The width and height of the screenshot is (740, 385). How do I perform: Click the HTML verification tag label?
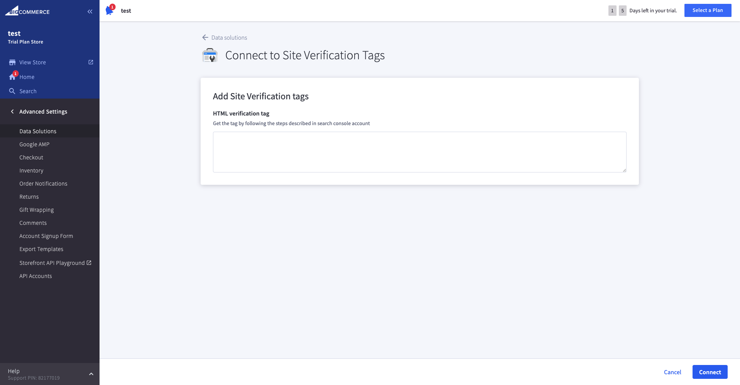pos(241,114)
